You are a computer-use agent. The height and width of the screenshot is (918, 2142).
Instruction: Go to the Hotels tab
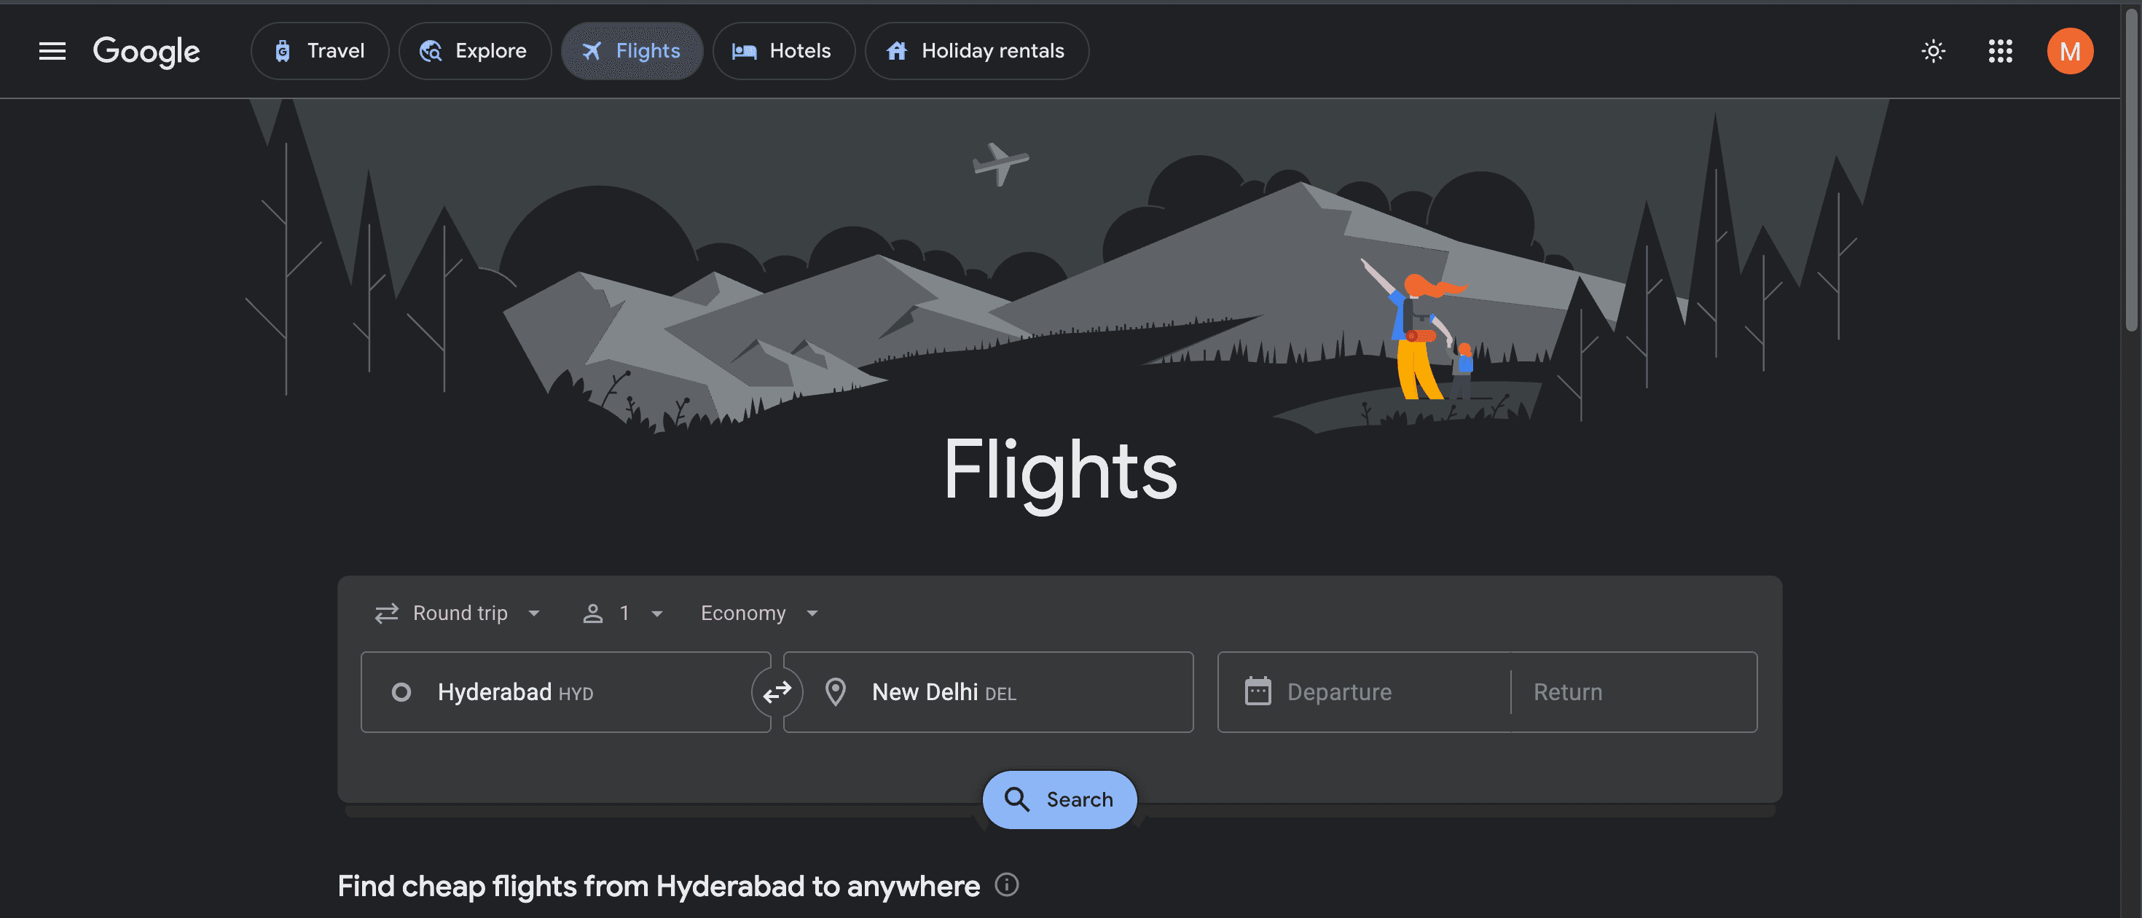pos(782,51)
